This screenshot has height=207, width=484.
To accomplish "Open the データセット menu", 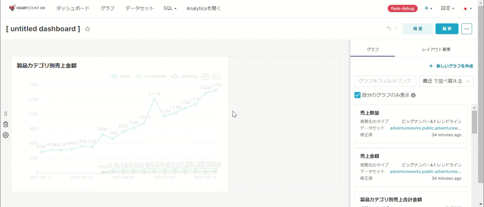I will tap(139, 8).
